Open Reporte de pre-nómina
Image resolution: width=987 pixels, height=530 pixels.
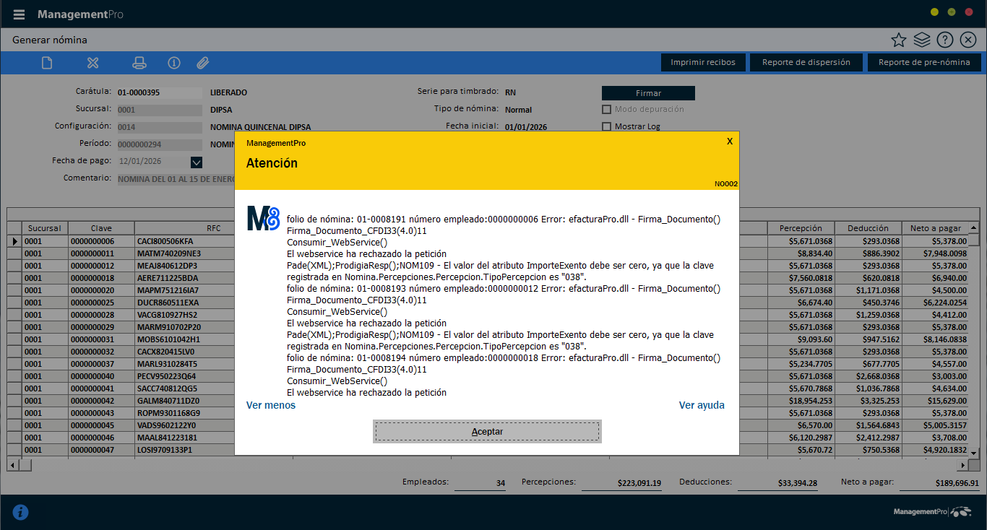pos(923,62)
